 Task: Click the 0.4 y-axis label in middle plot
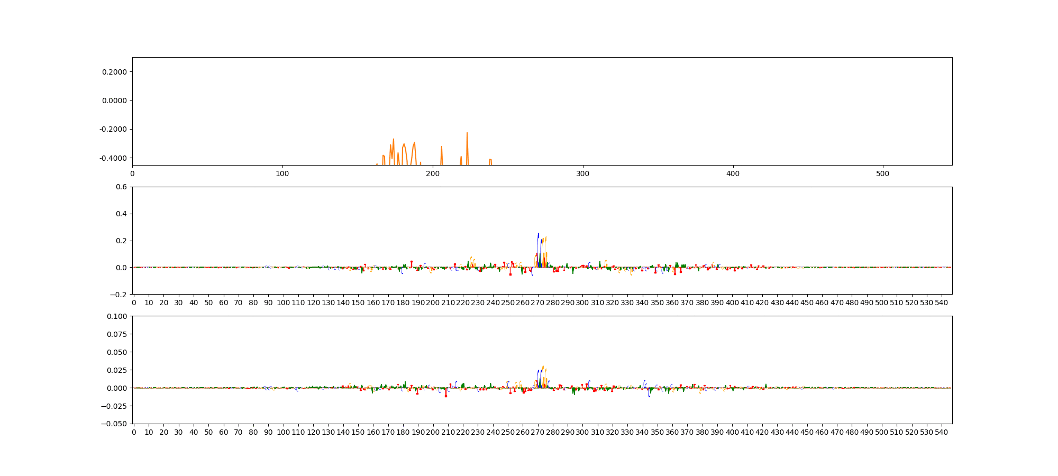coord(121,214)
